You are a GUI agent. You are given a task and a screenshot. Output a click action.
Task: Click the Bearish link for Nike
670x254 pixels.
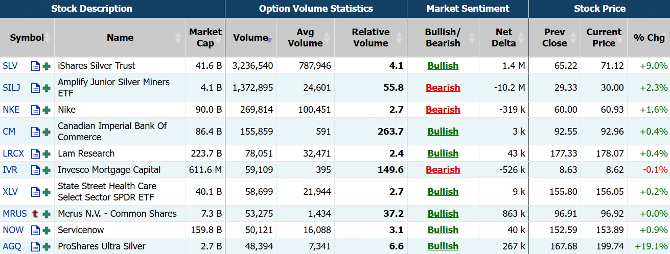coord(443,110)
